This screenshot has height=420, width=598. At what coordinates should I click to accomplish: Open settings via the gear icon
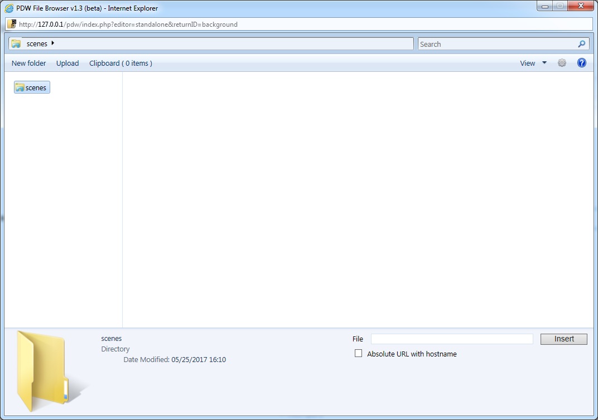pyautogui.click(x=562, y=63)
